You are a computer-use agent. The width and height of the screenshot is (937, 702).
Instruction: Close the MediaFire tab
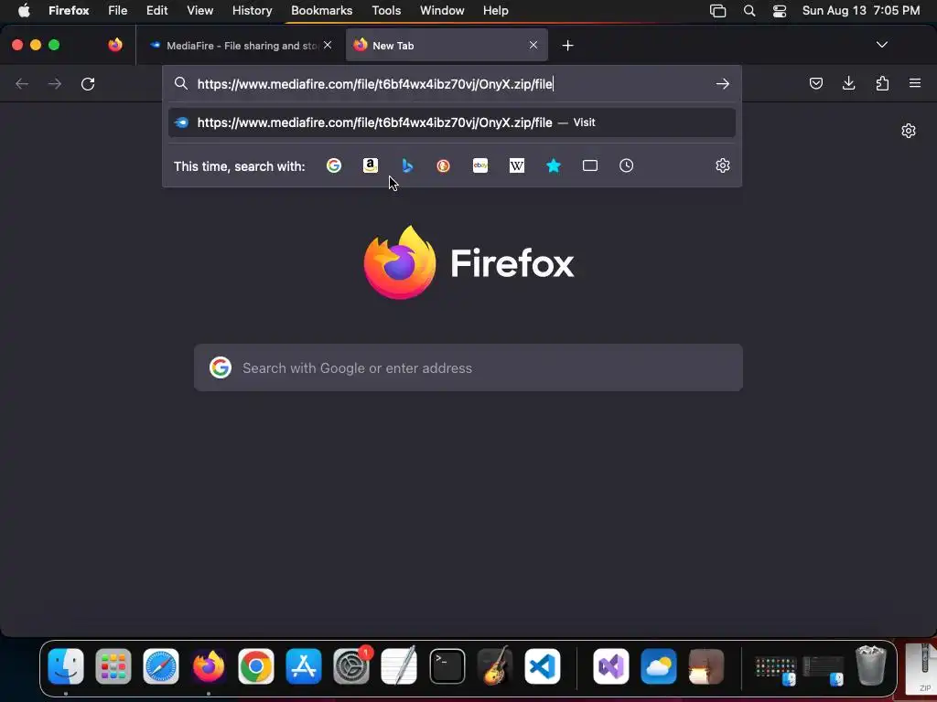click(x=328, y=46)
